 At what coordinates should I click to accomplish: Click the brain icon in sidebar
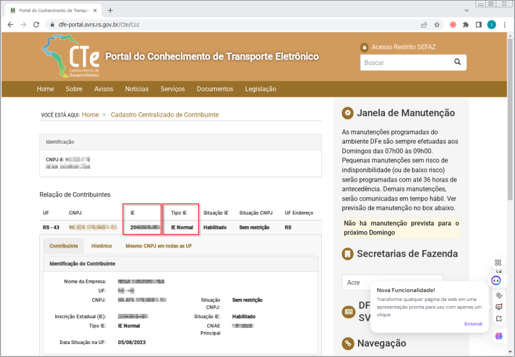tap(498, 336)
